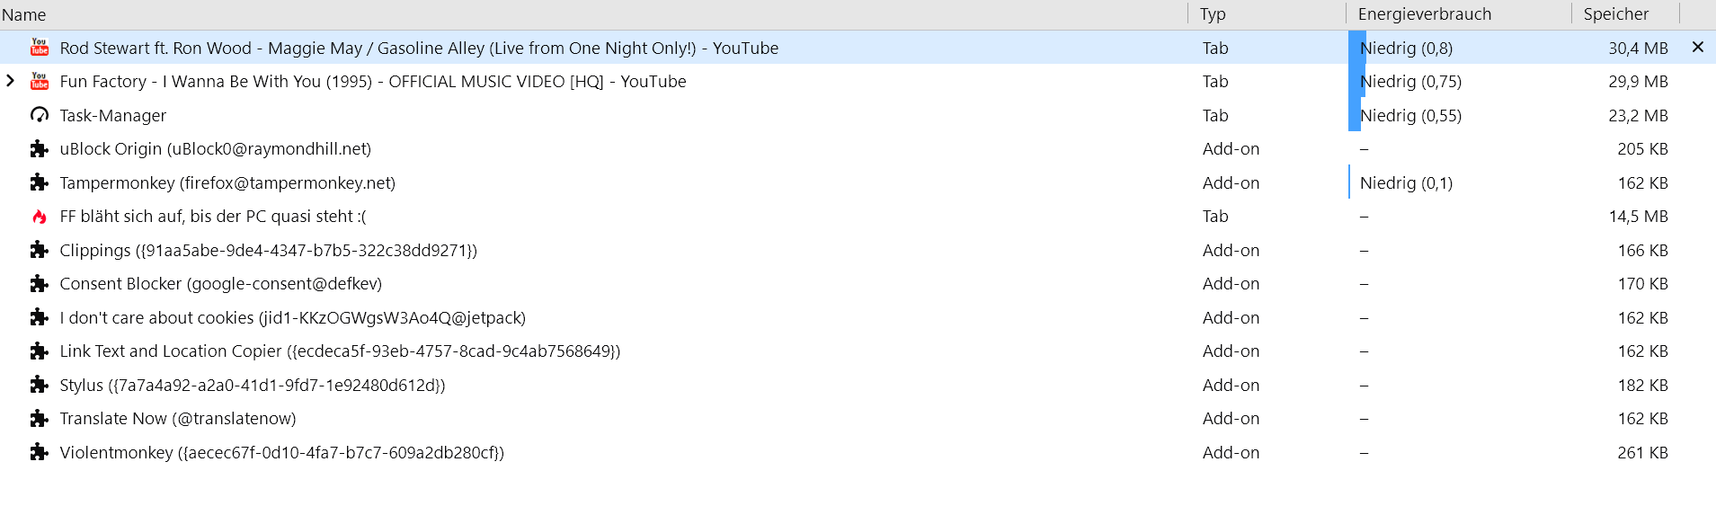Sort by the Typ column header

point(1212,14)
